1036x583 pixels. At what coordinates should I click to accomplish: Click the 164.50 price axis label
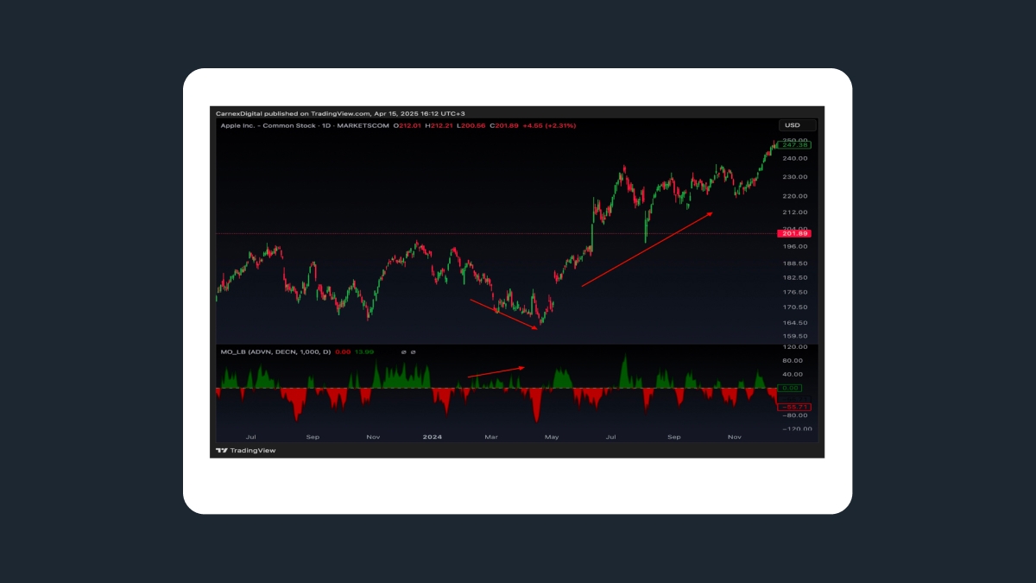[x=795, y=322]
